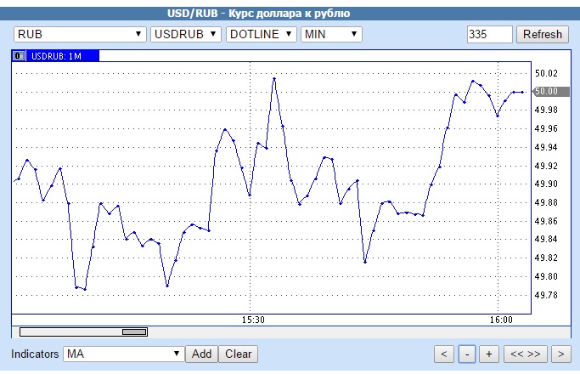Open the USDRUB pair dropdown

click(x=186, y=35)
